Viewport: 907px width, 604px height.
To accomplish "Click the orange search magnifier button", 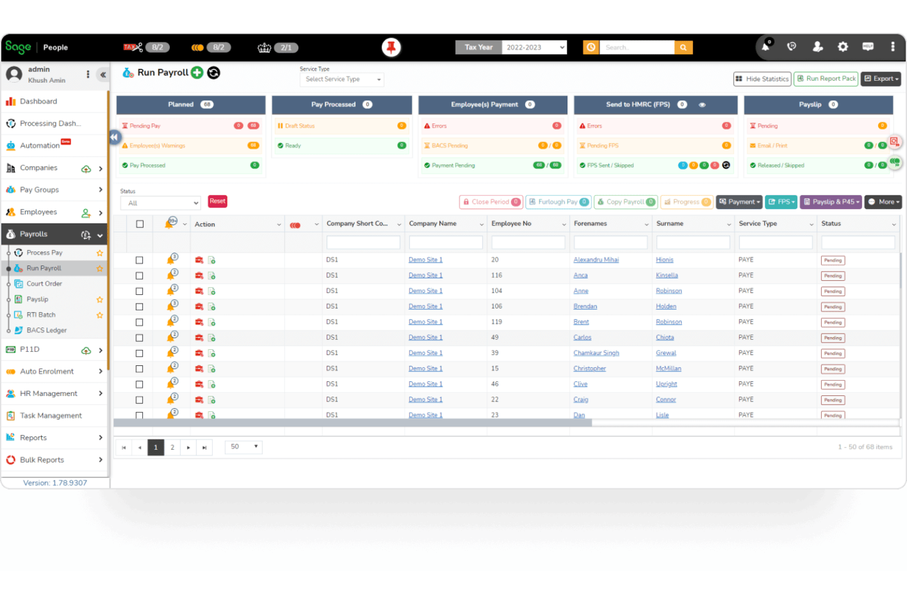I will [x=683, y=47].
